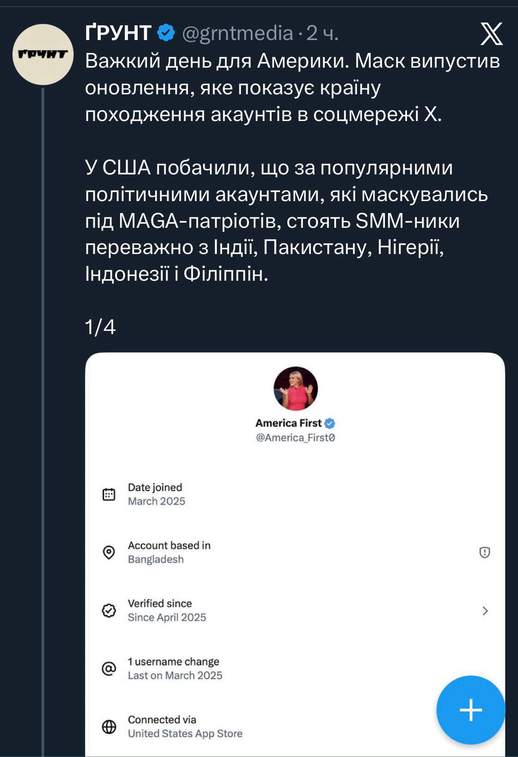
Task: Click the Verified since badge icon
Action: [109, 611]
